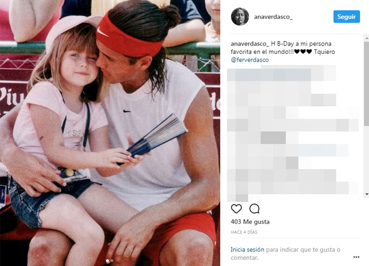Follow the account with the Seguir button

346,16
